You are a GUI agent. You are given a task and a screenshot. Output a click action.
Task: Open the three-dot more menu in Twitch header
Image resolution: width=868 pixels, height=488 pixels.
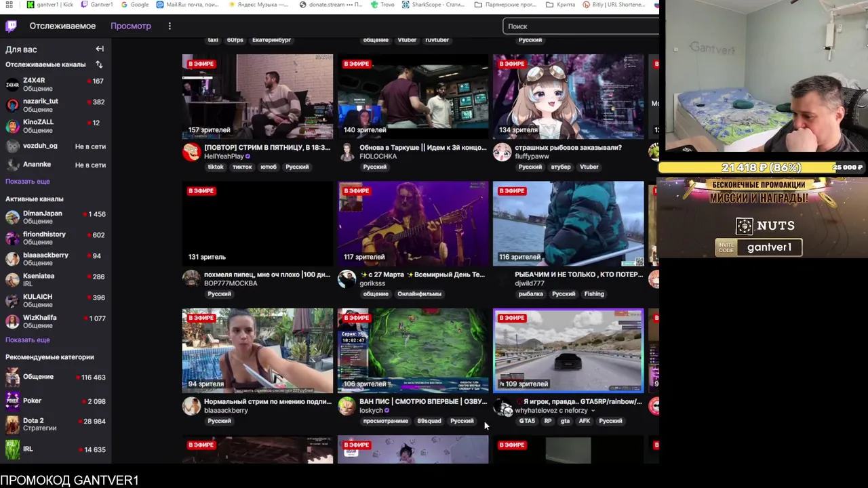coord(170,26)
